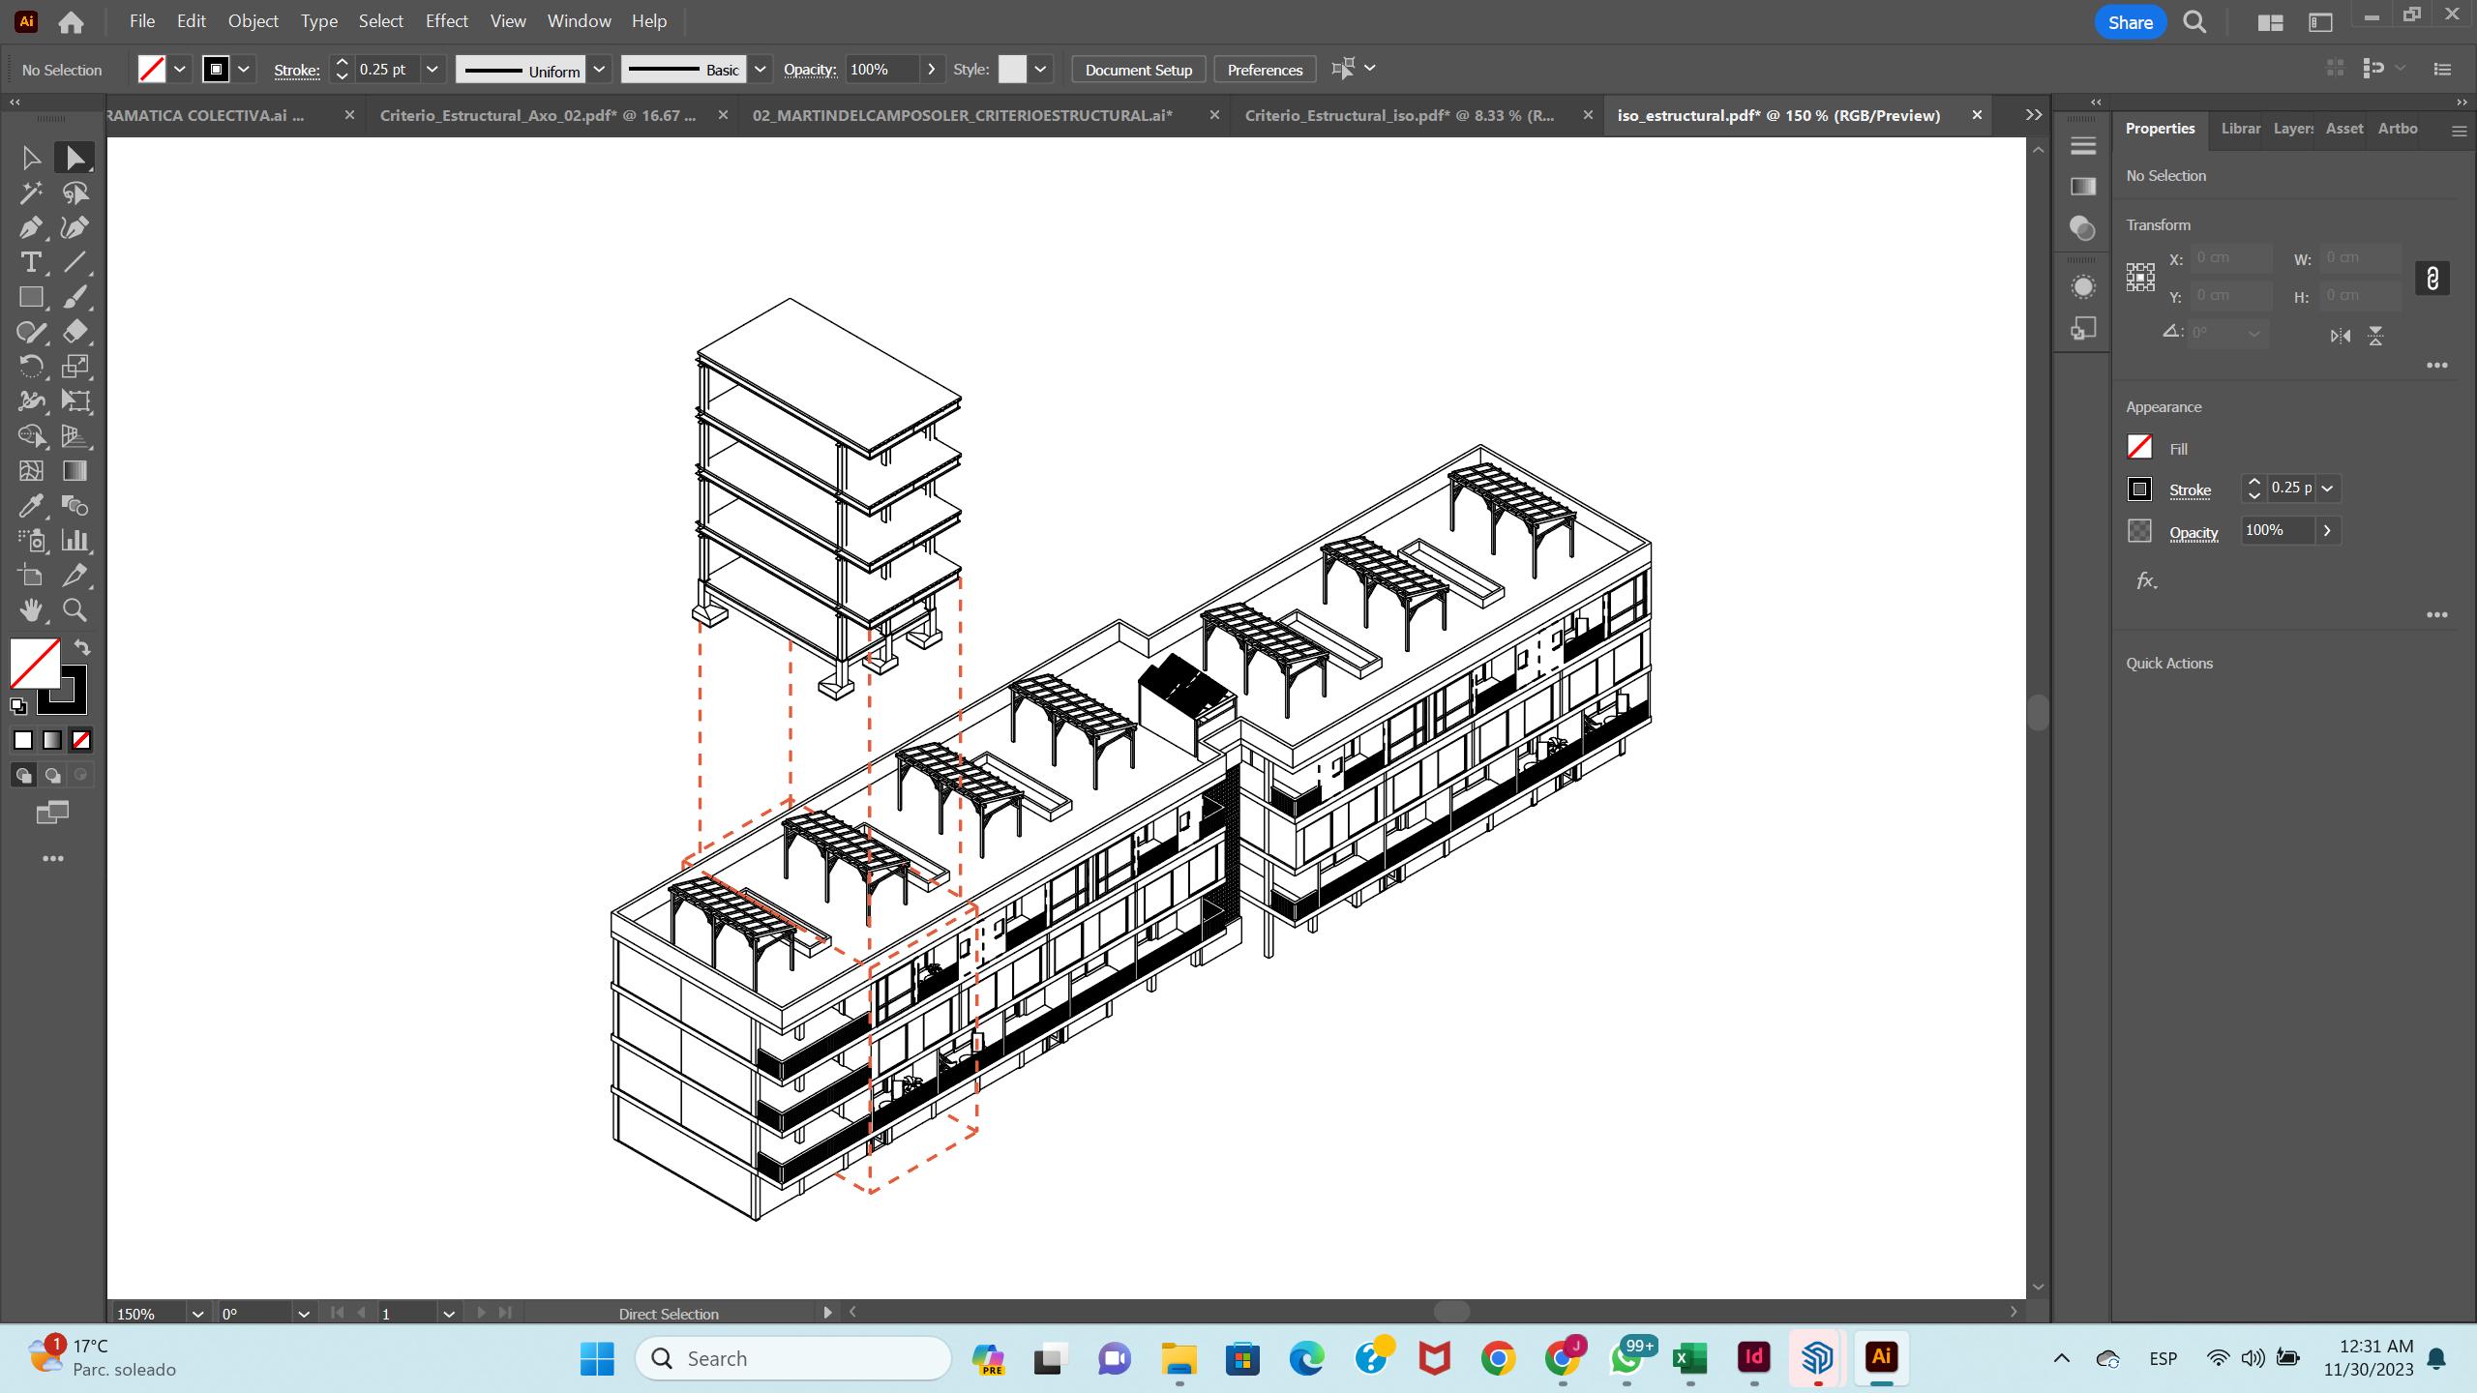Click the Document Setup button
This screenshot has width=2477, height=1393.
point(1138,70)
